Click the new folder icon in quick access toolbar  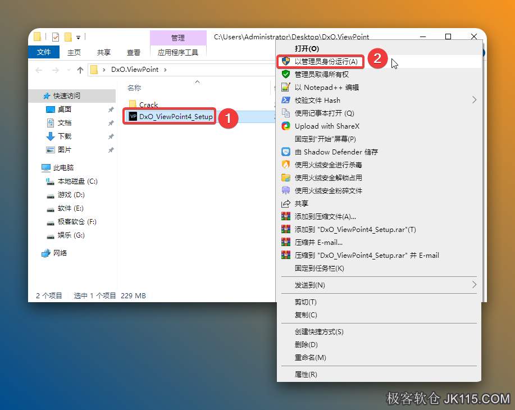68,37
